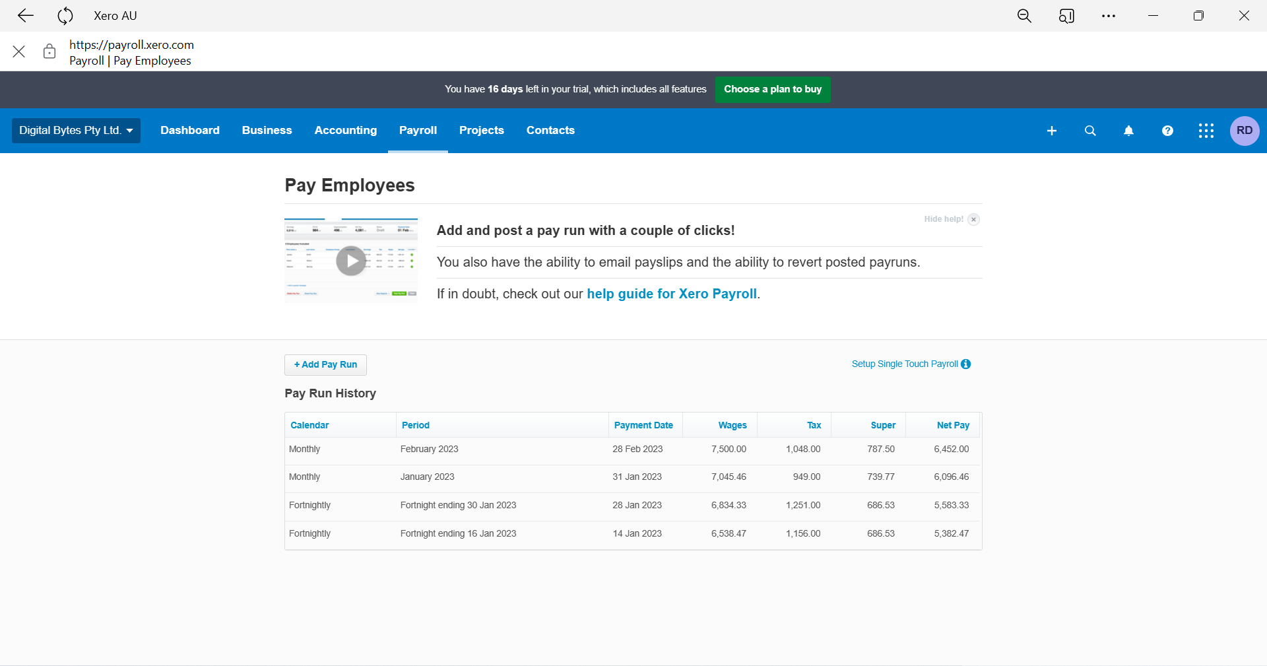Click the wages amount 7,045.46
The width and height of the screenshot is (1267, 666).
tap(729, 477)
